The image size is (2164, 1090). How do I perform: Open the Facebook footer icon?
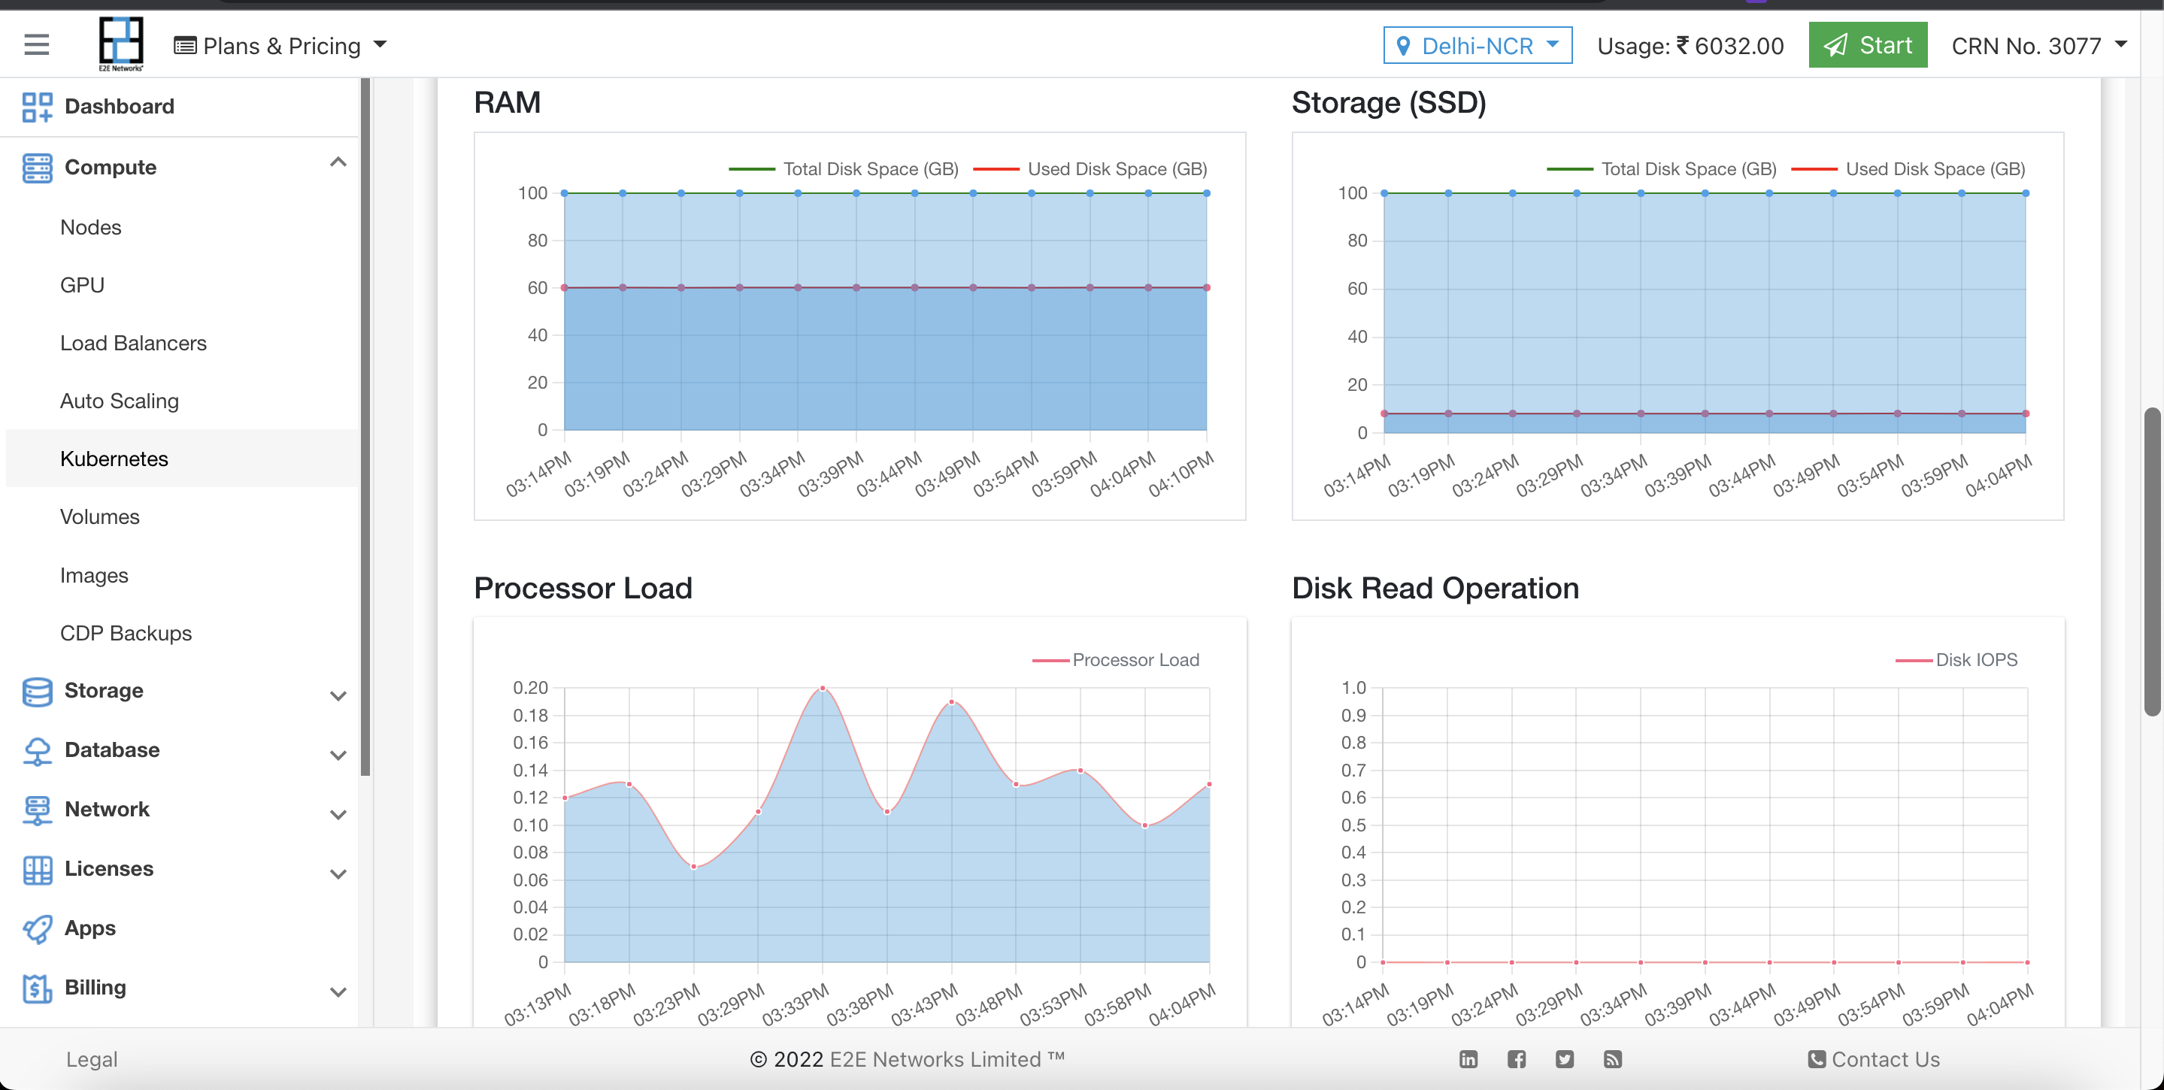1517,1060
